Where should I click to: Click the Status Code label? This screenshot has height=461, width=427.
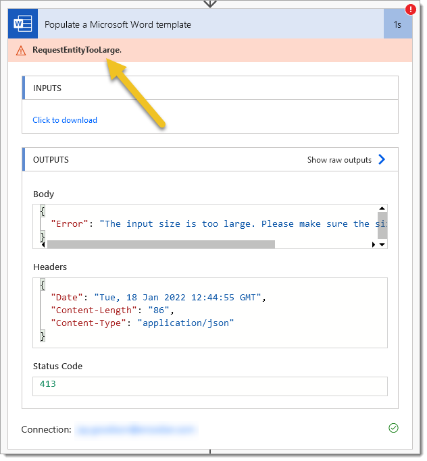pyautogui.click(x=57, y=367)
